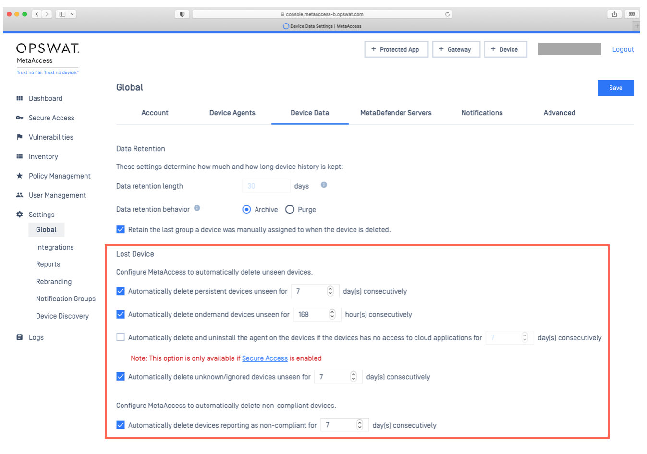Click the greyed-out user account field
647x454 pixels.
[570, 49]
